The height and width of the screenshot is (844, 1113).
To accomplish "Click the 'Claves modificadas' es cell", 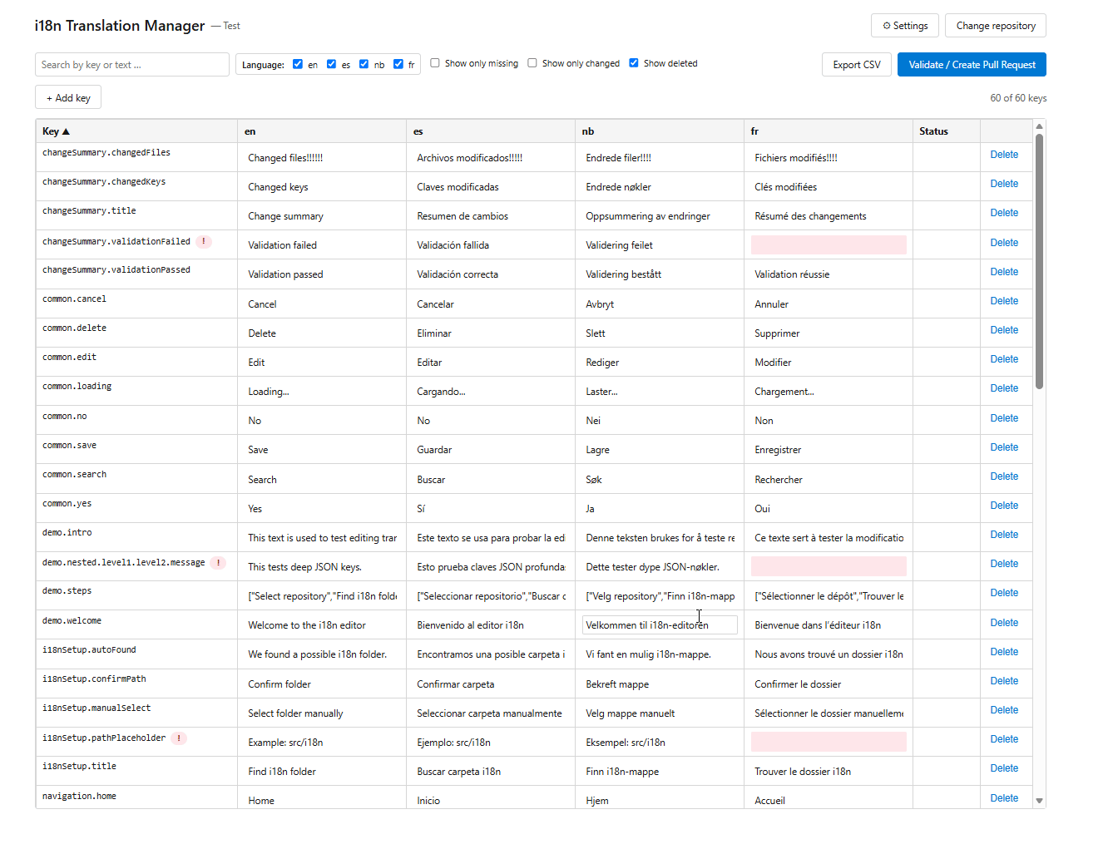I will 491,186.
